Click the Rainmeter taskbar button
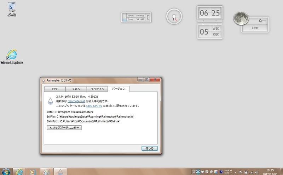Screen dimensions: 283x175 60,171
